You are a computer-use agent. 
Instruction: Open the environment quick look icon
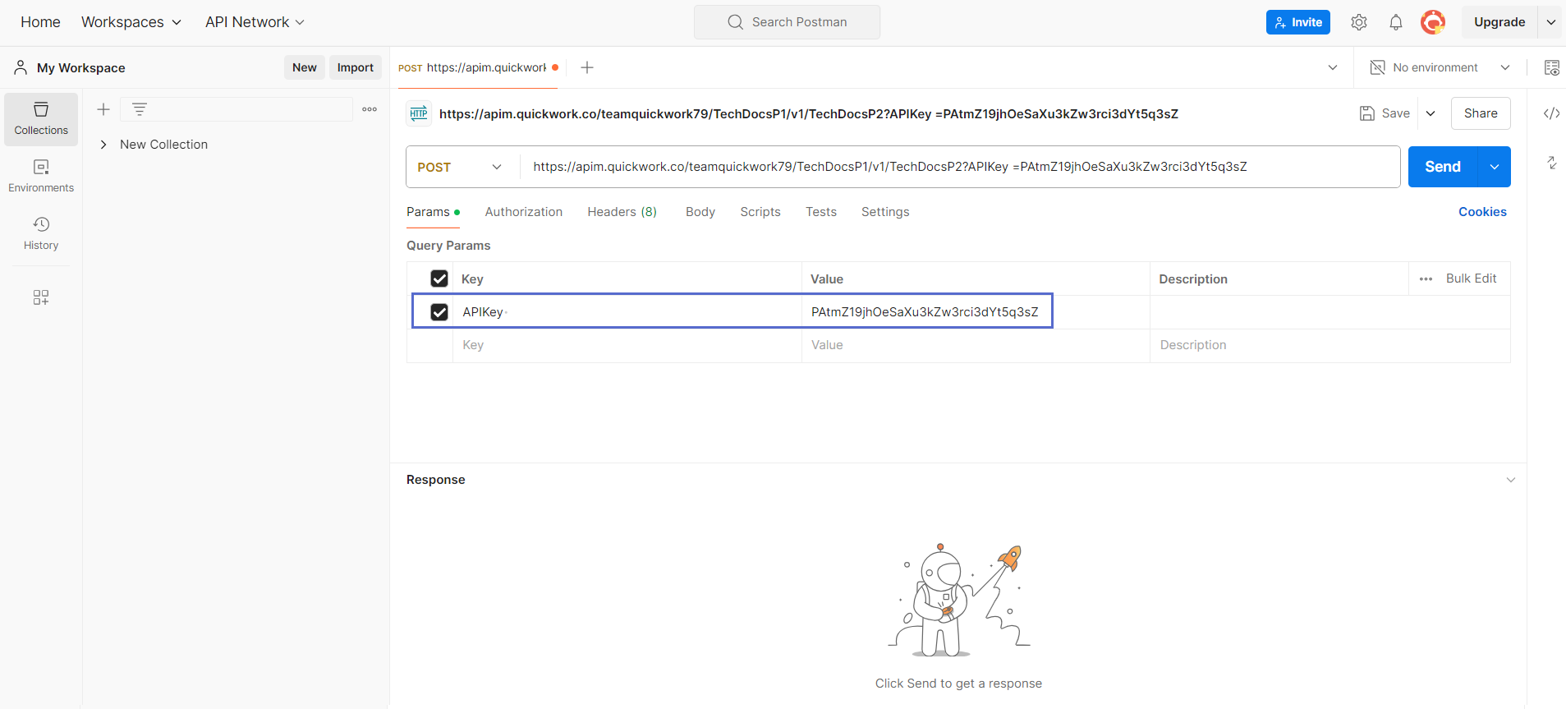pos(1551,67)
